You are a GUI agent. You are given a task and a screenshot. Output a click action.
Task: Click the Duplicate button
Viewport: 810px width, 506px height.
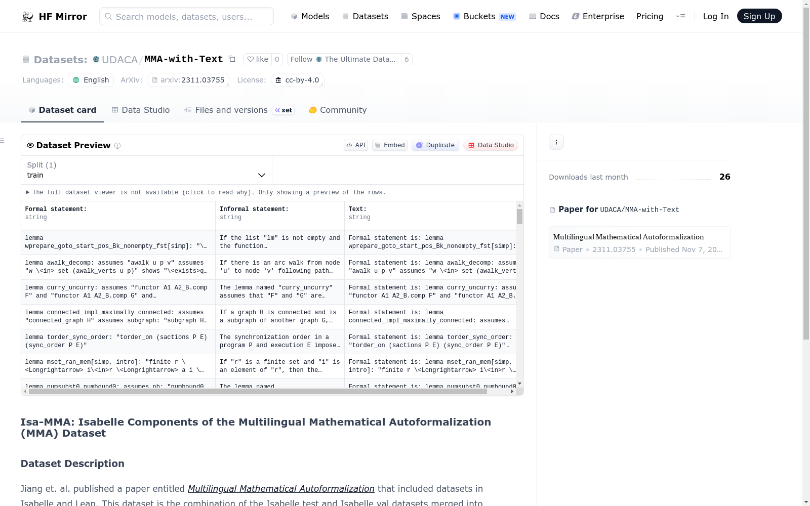[435, 145]
